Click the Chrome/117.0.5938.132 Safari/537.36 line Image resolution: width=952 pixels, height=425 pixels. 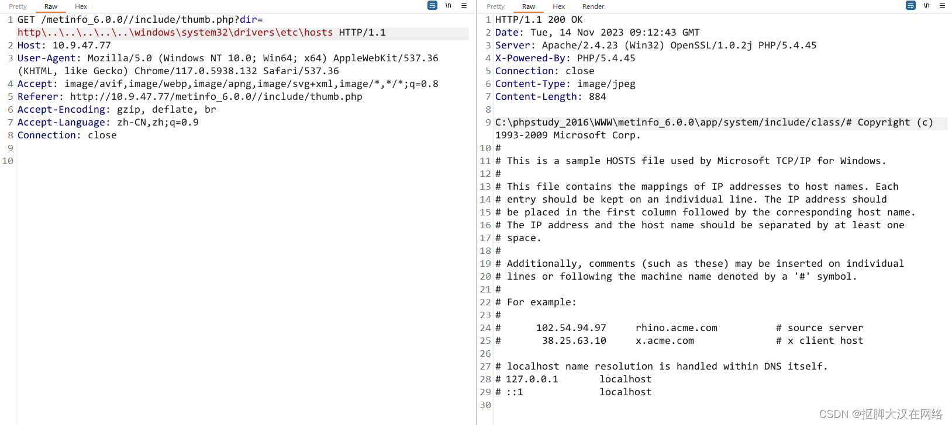(178, 71)
